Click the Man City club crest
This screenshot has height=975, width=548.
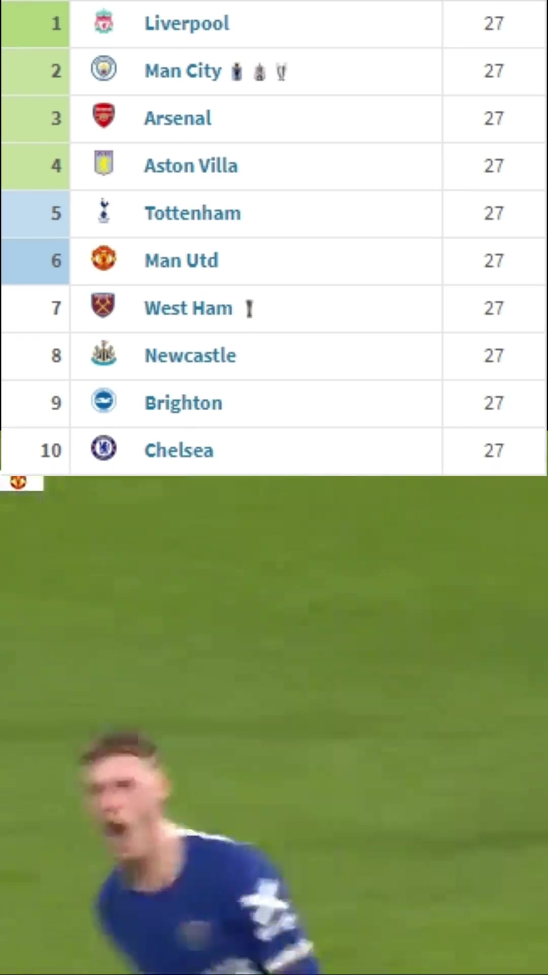point(104,69)
